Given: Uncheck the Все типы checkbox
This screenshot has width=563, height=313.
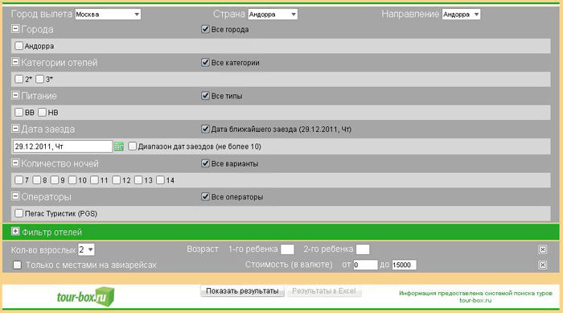Looking at the screenshot, I should (x=205, y=96).
